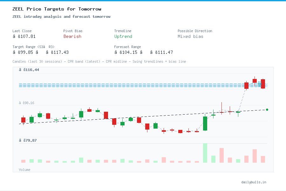Image resolution: width=286 pixels, height=191 pixels.
Task: Click the red 'Bearish' pivot bias value
Action: 72,36
